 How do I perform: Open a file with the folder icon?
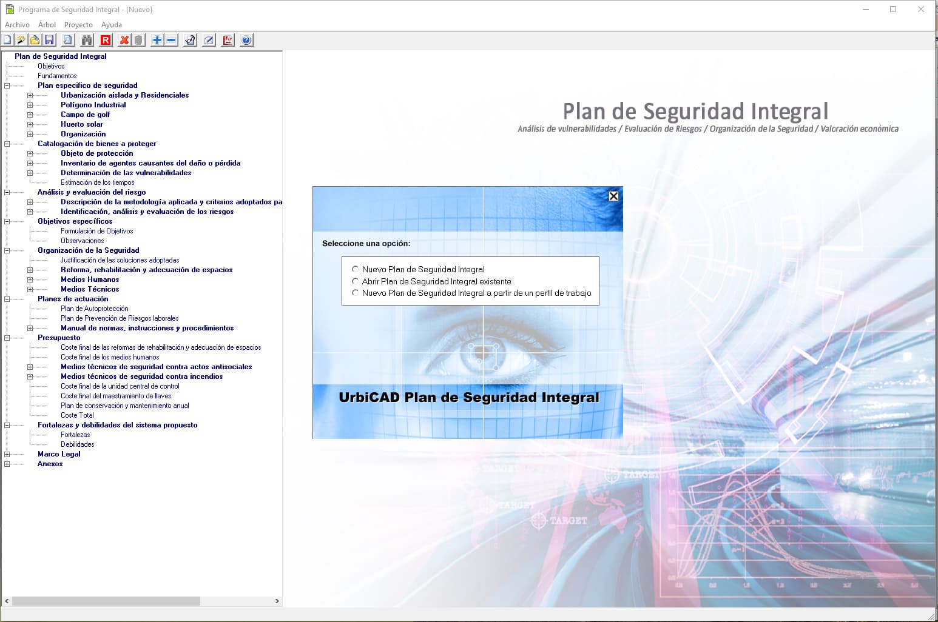35,40
